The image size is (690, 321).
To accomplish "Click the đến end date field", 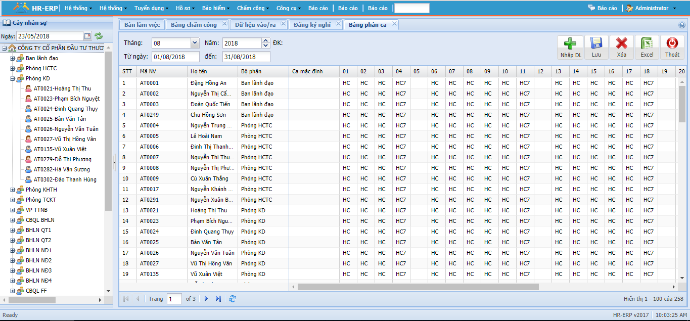I will point(246,57).
